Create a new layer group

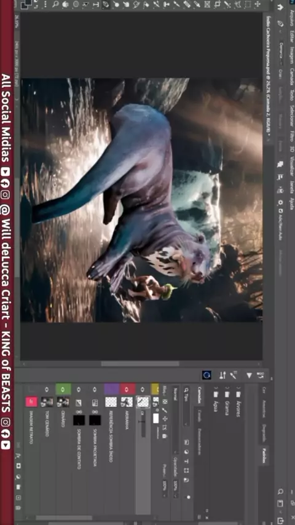click(18, 487)
